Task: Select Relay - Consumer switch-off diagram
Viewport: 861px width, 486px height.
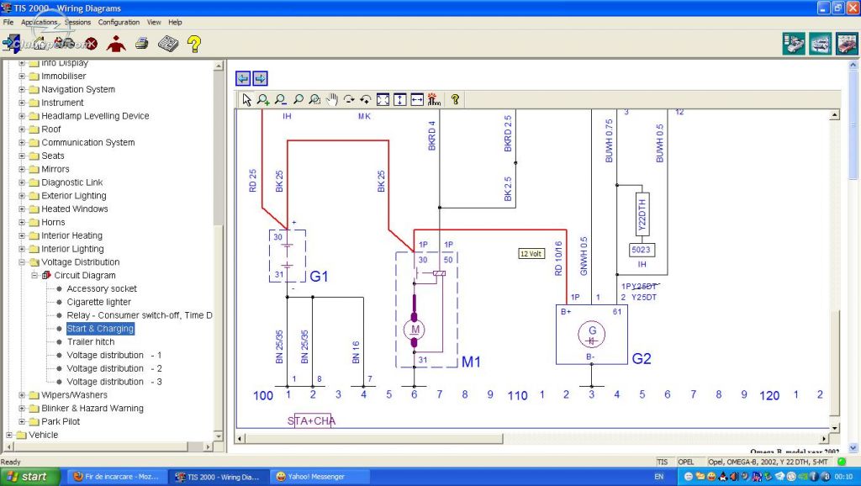Action: coord(140,315)
